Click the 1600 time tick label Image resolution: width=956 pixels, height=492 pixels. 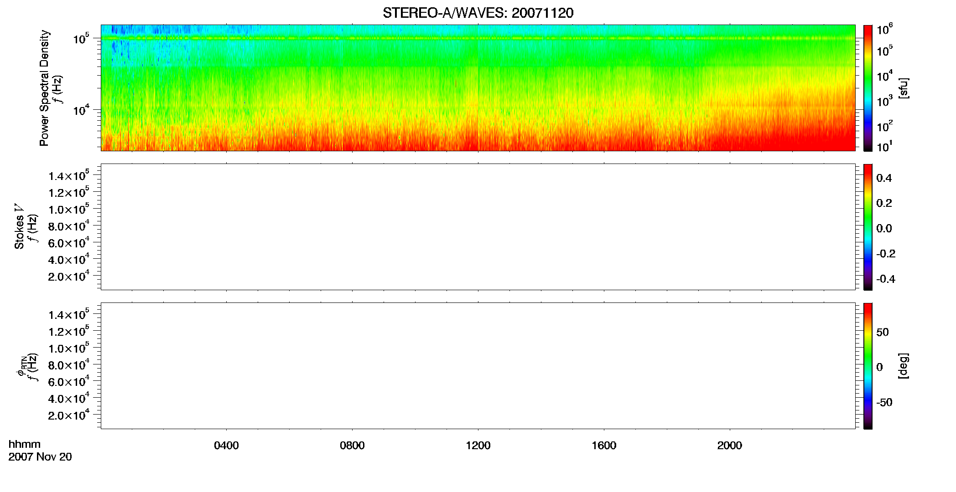pyautogui.click(x=604, y=446)
